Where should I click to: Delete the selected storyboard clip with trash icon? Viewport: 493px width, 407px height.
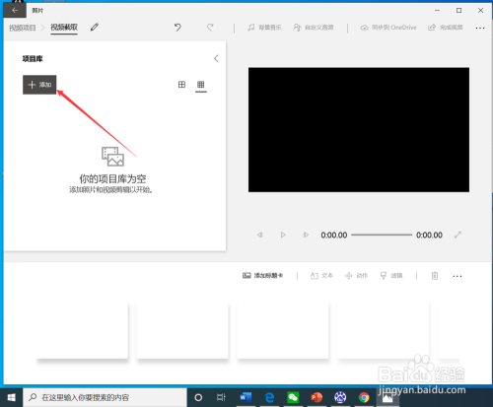(435, 276)
